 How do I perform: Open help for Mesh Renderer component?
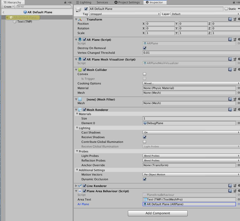tap(230, 110)
